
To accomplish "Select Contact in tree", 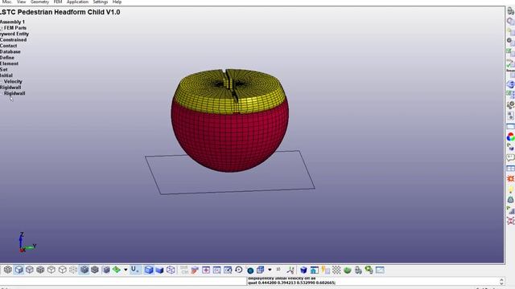I will click(x=8, y=46).
